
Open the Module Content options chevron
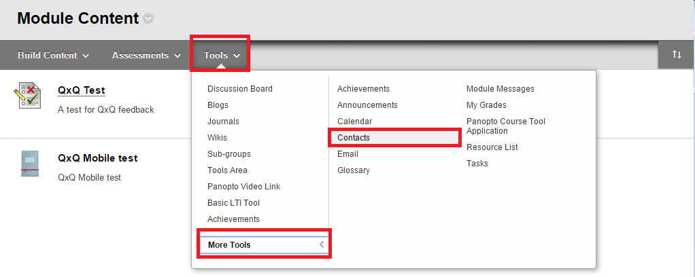[149, 18]
